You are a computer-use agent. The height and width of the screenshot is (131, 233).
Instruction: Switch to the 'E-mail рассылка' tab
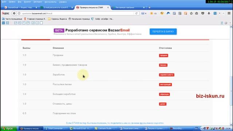point(56,7)
